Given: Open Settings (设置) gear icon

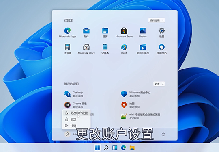Looking at the screenshot, I should click(x=161, y=33).
